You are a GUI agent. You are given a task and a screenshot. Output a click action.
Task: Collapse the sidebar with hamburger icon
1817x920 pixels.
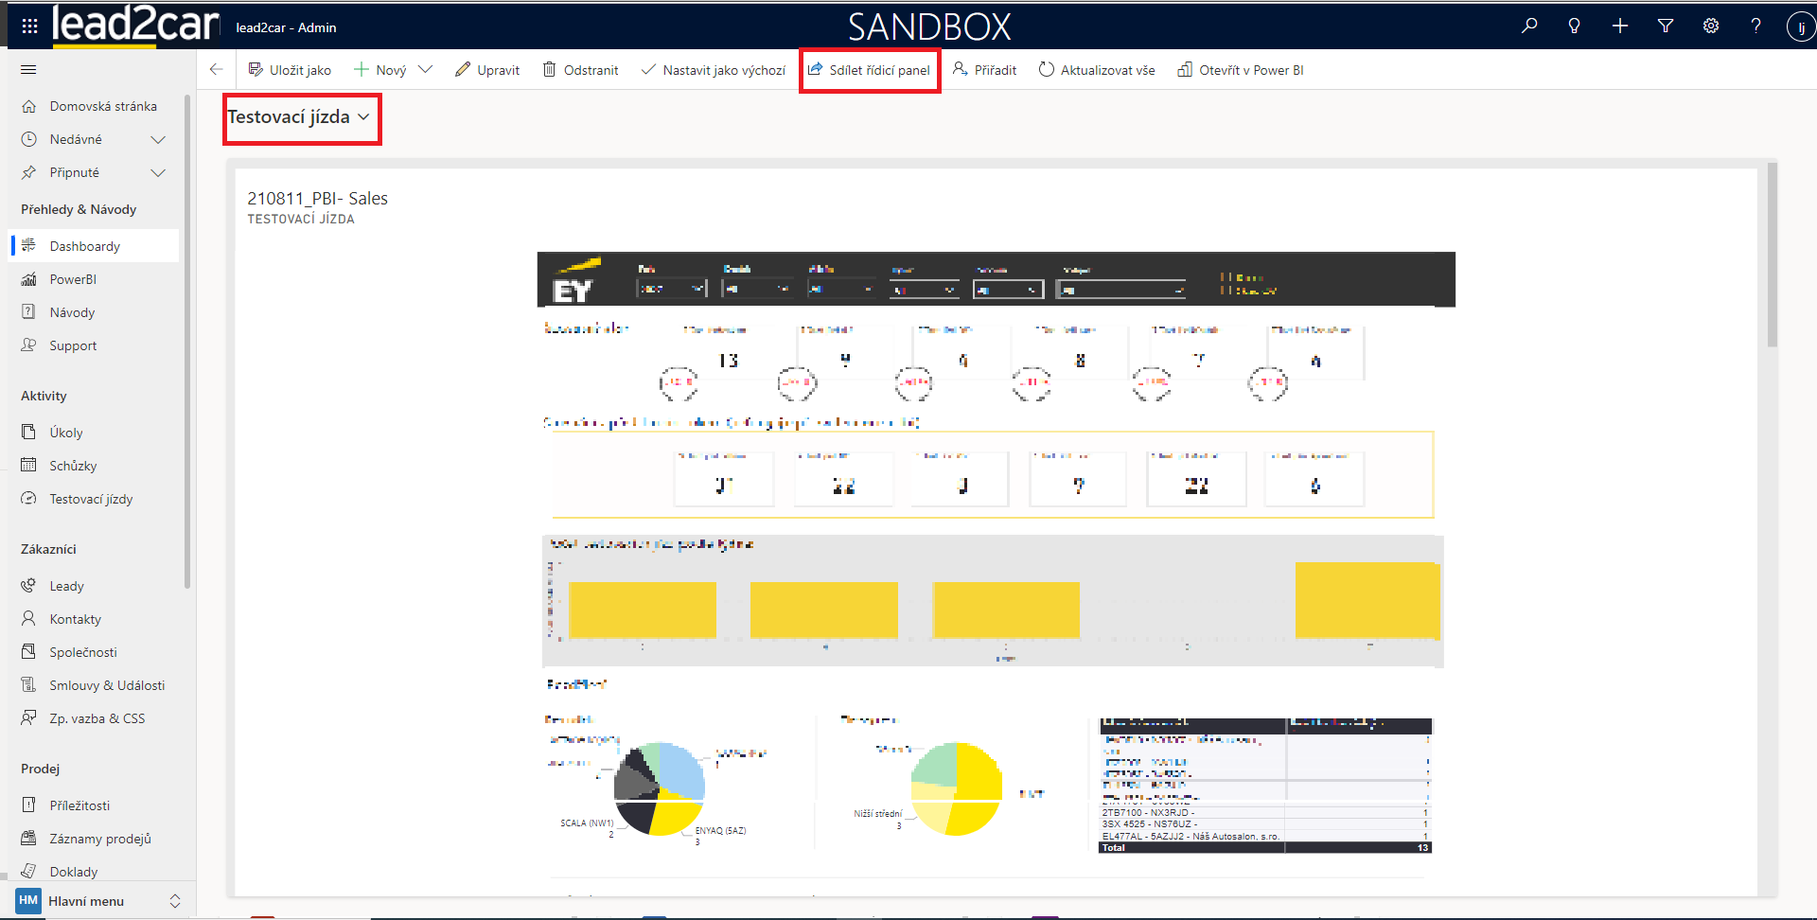tap(28, 70)
